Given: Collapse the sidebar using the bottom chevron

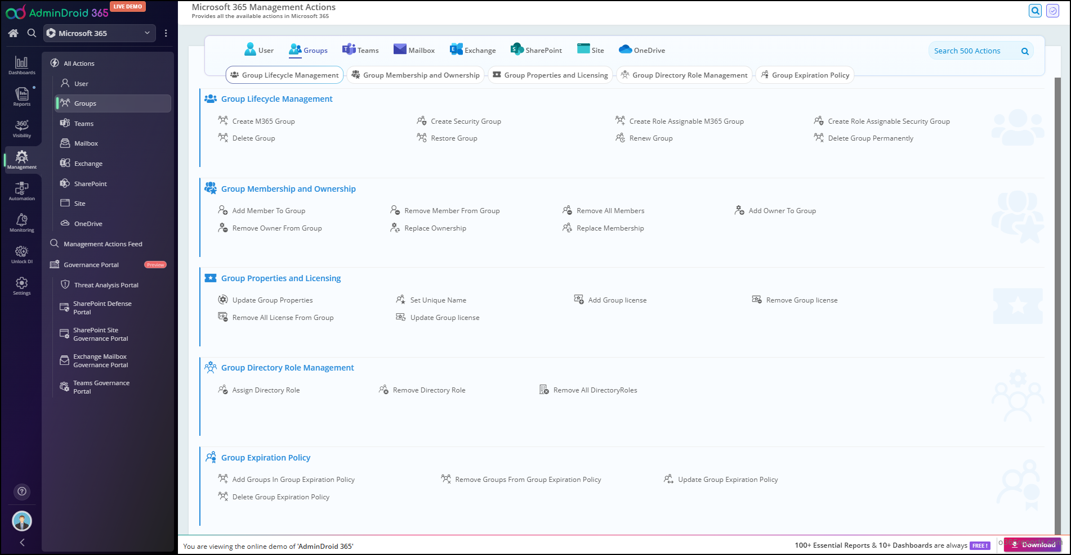Looking at the screenshot, I should [x=22, y=542].
